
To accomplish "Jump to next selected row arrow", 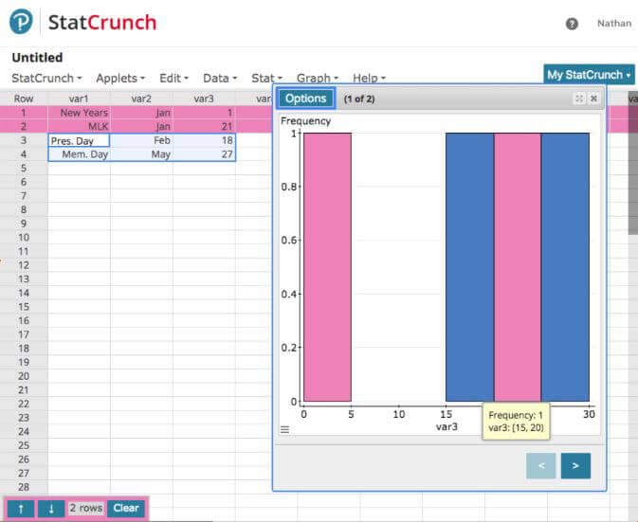I will (50, 508).
